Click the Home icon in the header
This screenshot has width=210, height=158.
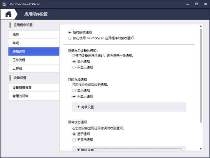point(8,14)
